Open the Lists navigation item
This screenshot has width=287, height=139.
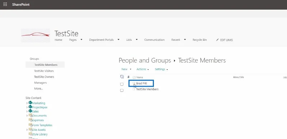point(129,40)
